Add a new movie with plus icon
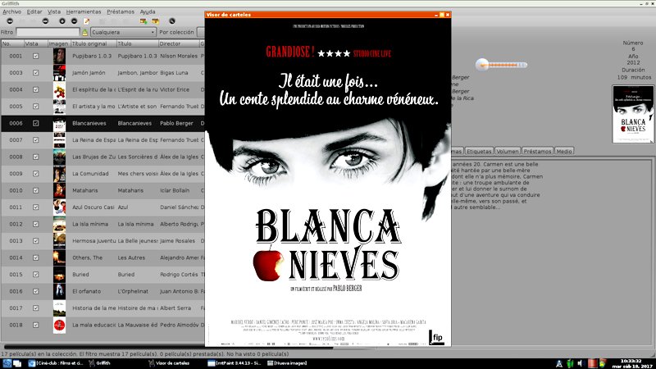This screenshot has width=656, height=369. (x=62, y=21)
